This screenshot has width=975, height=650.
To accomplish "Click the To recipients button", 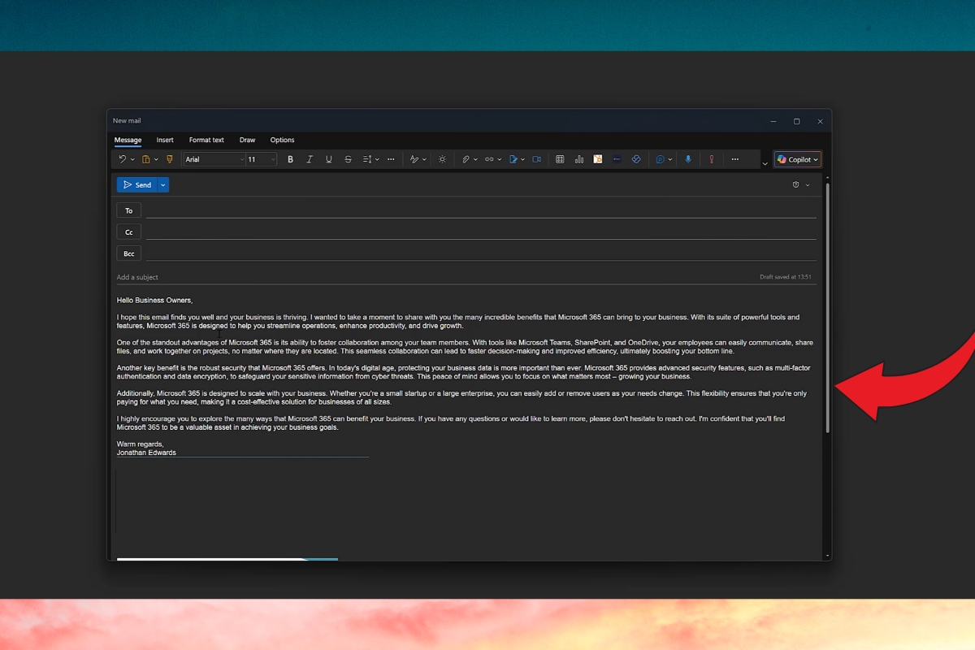I will click(128, 210).
